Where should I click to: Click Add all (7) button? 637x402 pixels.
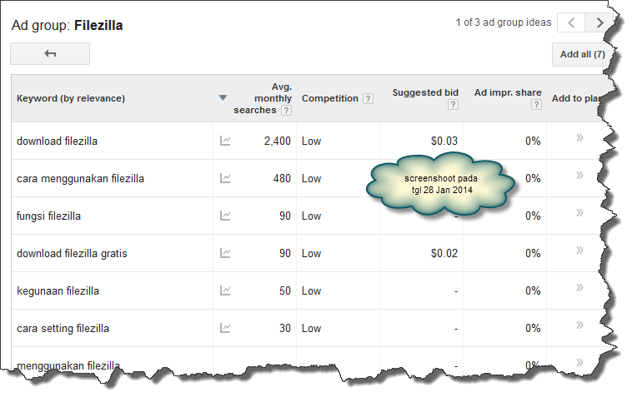[581, 54]
